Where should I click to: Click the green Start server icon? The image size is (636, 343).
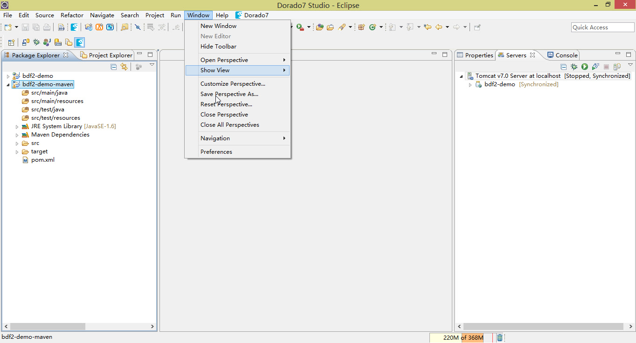585,67
